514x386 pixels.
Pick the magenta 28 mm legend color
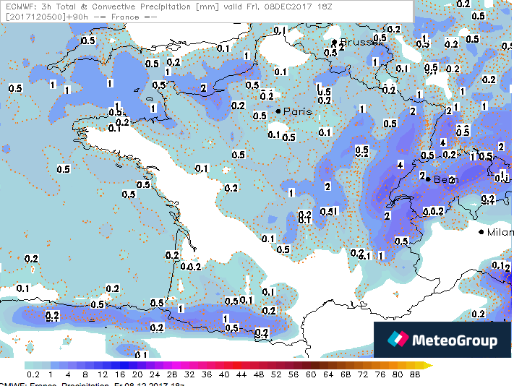(x=172, y=366)
